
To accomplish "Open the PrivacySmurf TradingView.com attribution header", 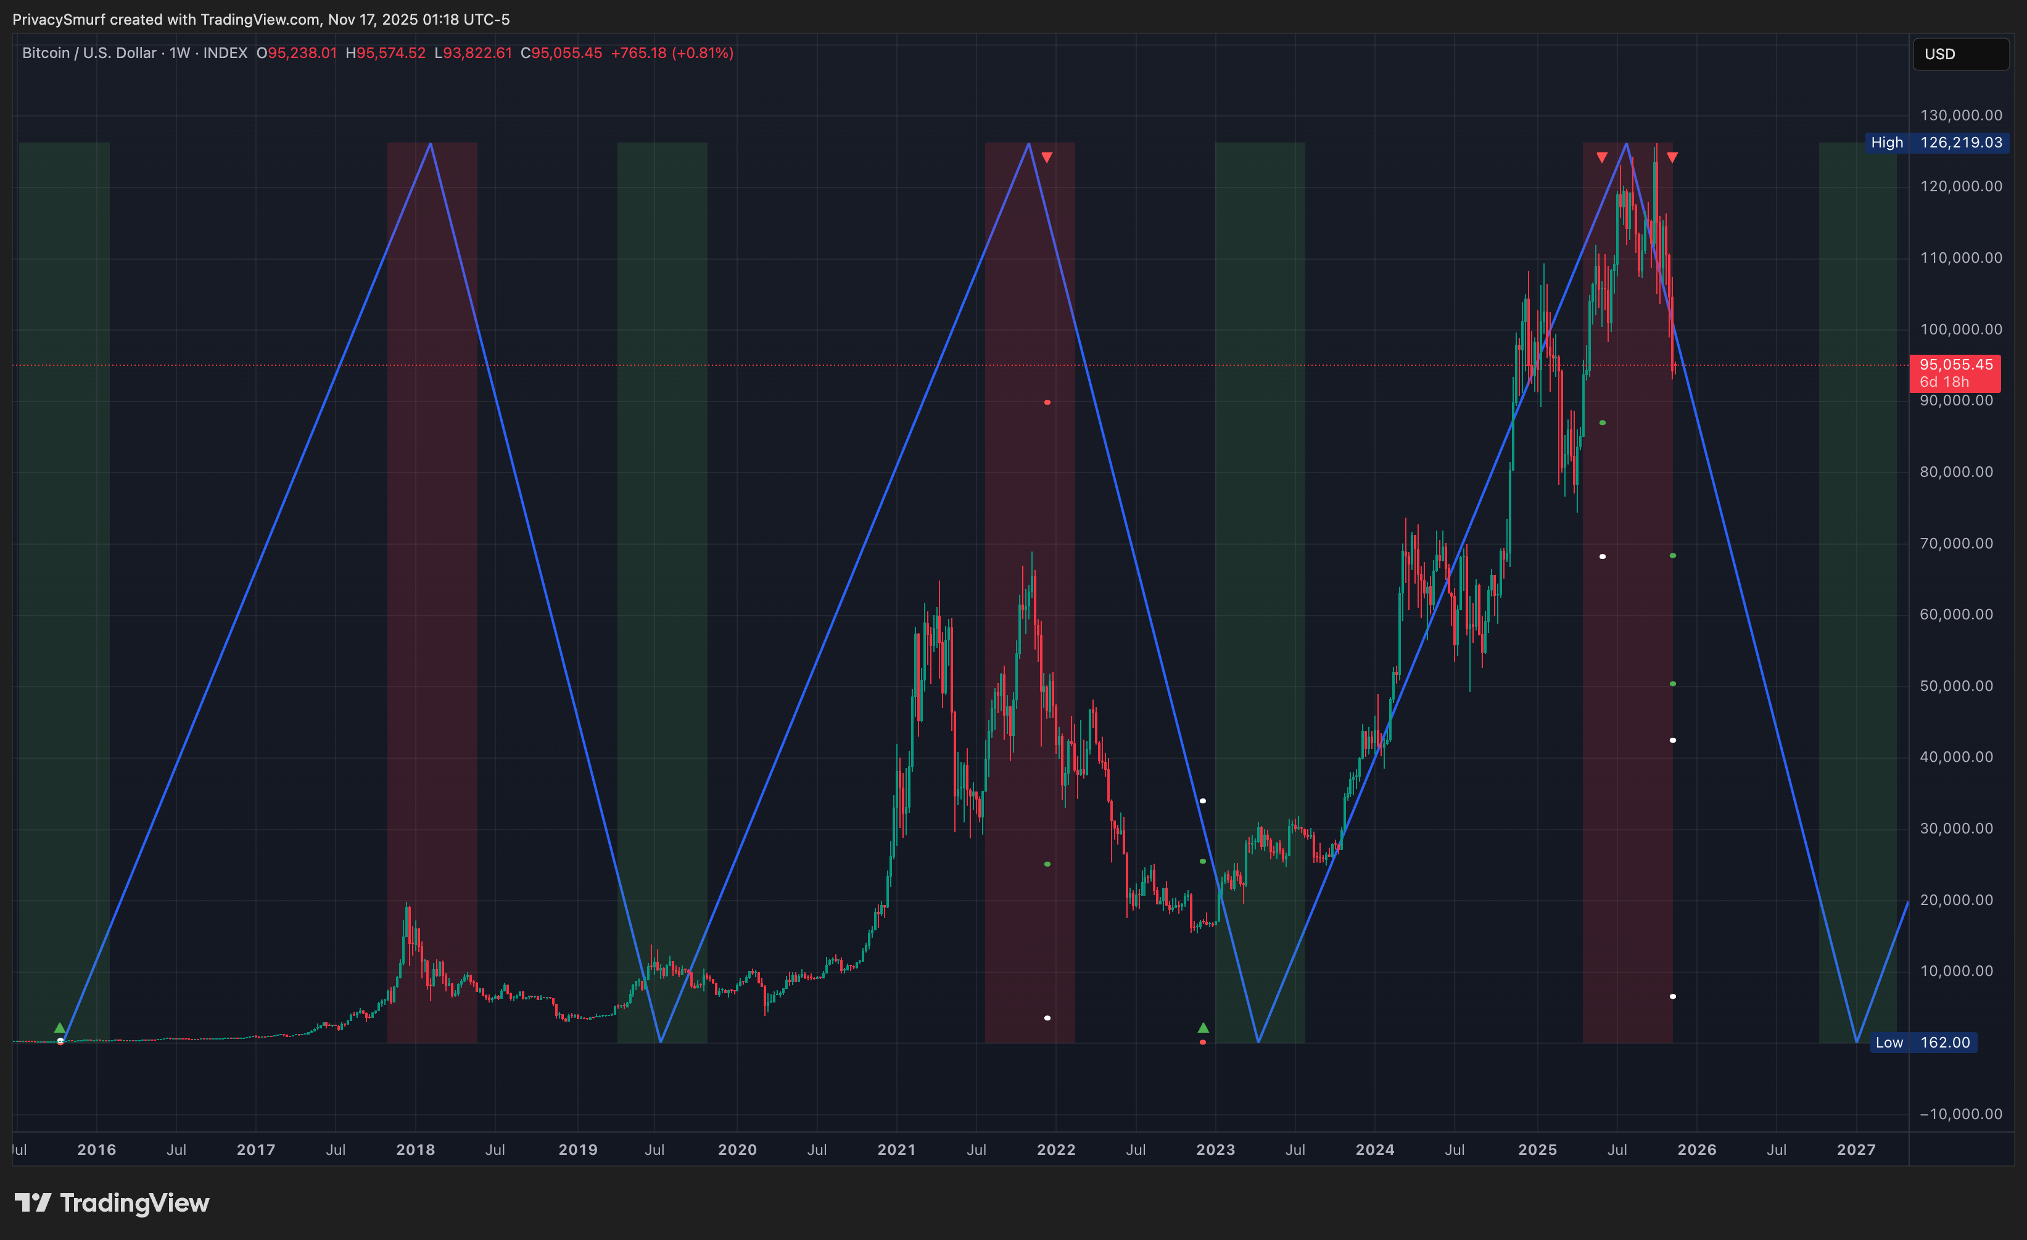I will 261,19.
